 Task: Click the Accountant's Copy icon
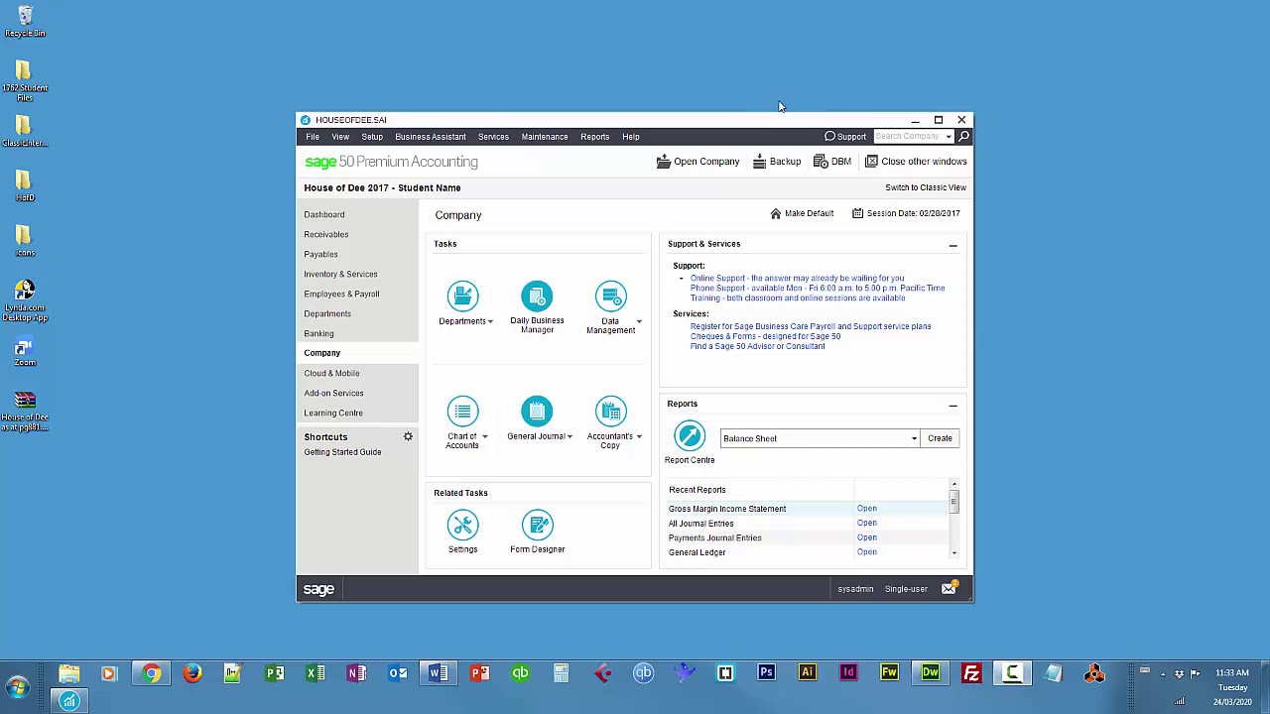611,412
